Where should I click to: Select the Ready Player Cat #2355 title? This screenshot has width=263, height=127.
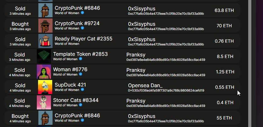(84, 39)
